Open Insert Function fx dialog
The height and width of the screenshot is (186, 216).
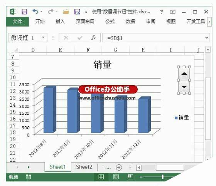(x=93, y=38)
